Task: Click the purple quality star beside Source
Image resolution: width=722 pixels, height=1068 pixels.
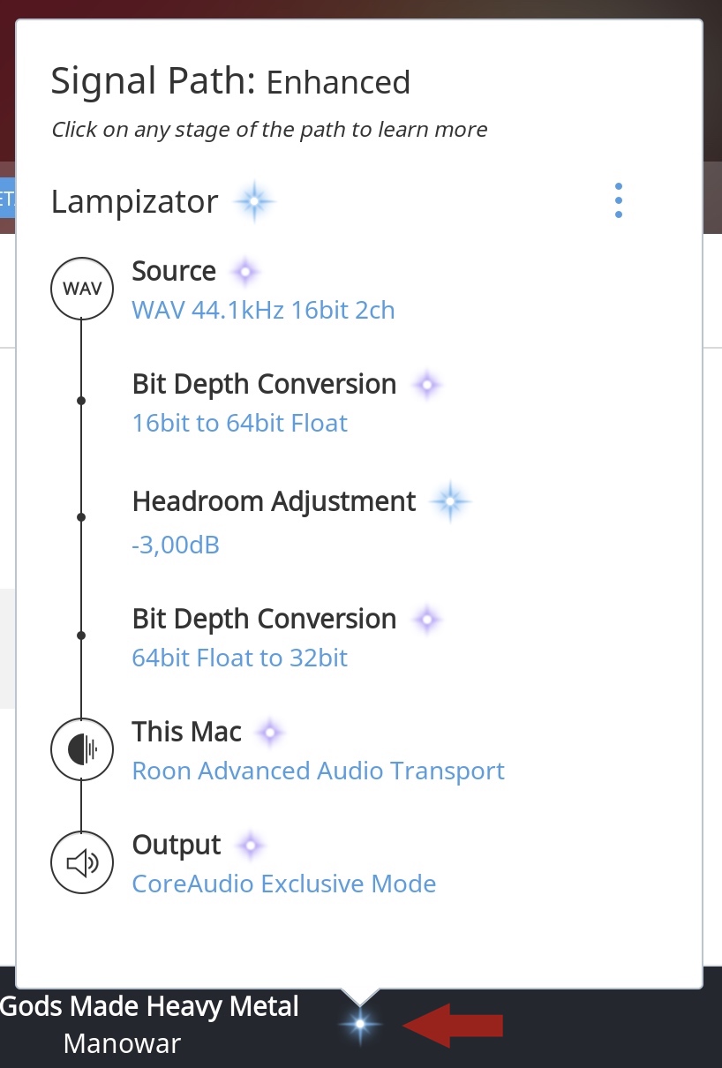Action: point(245,272)
